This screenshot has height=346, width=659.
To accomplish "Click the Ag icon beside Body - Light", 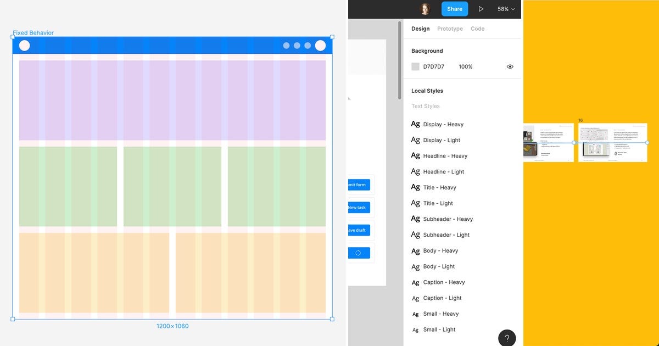I will click(416, 266).
